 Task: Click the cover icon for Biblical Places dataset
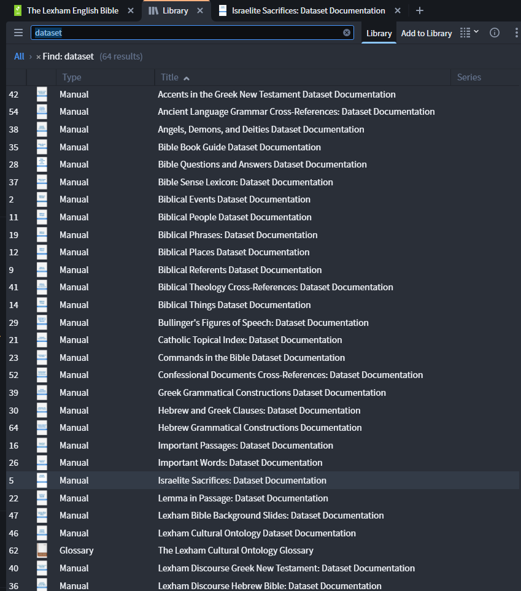coord(42,252)
